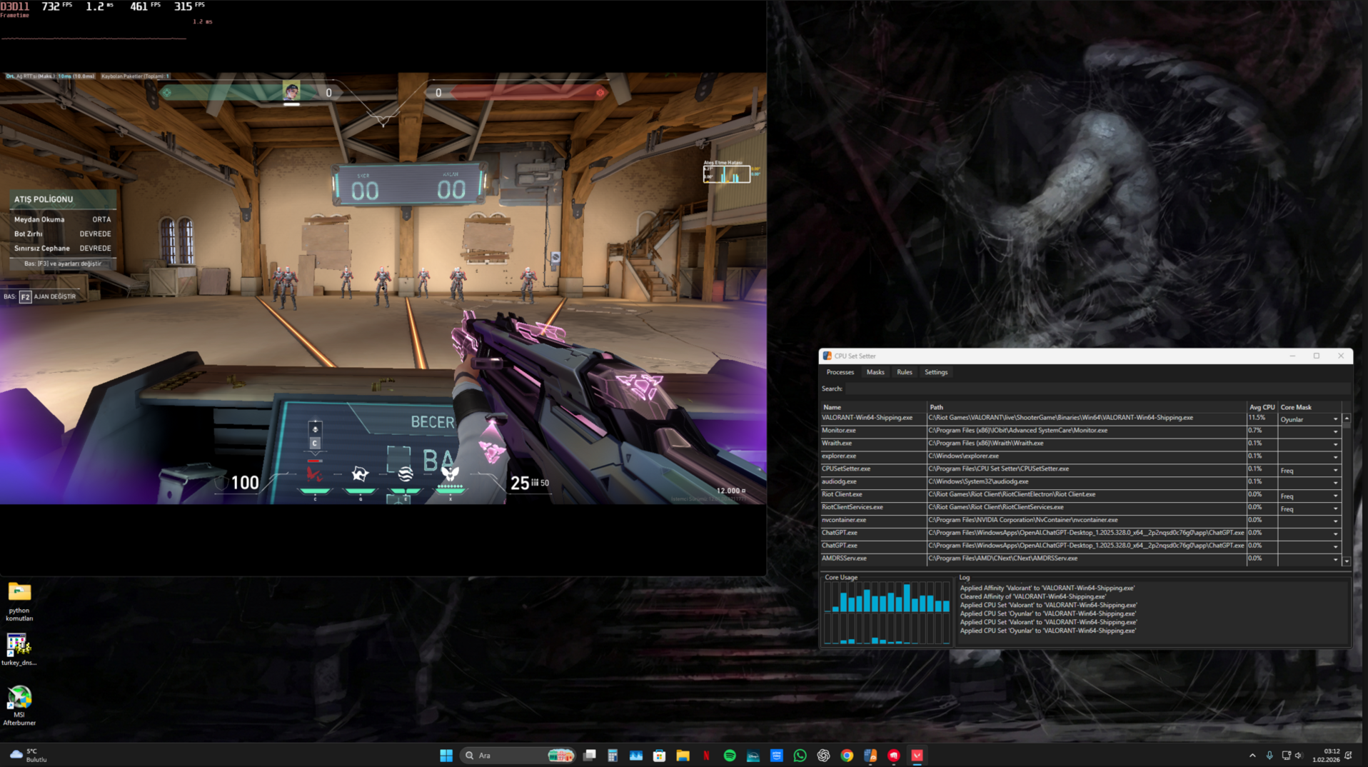
Task: Select the VALORANT-Win64-Shipping.exe process name
Action: (x=867, y=418)
